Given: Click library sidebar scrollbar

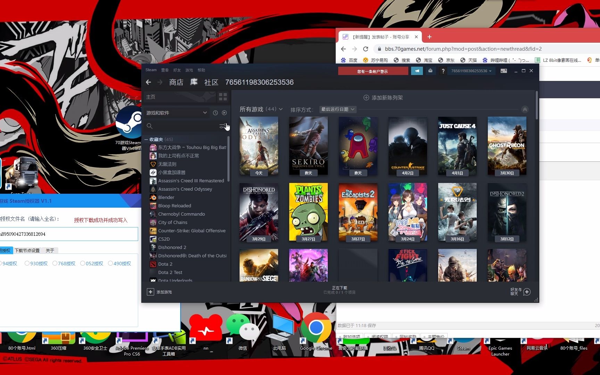Looking at the screenshot, I should 228,159.
